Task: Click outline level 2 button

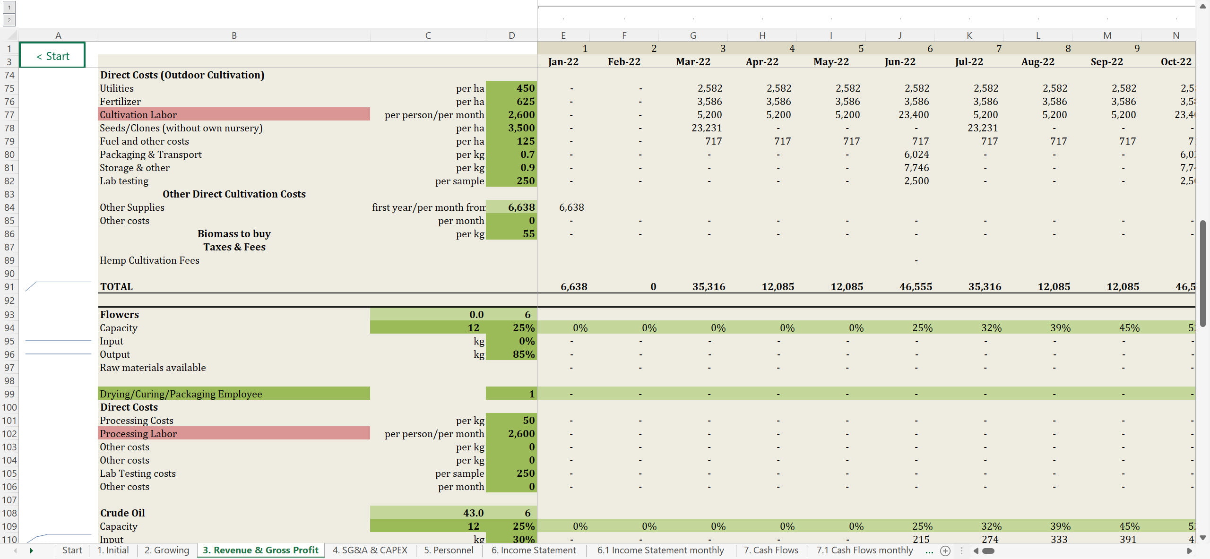Action: (9, 20)
